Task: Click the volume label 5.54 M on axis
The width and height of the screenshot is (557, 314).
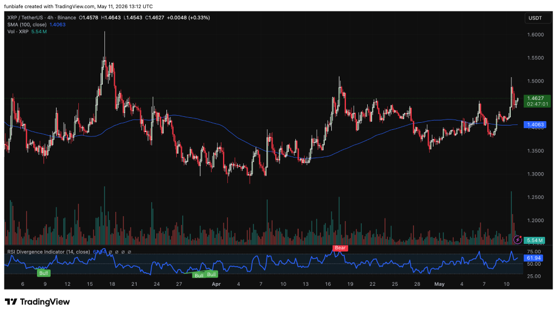Action: click(x=535, y=241)
